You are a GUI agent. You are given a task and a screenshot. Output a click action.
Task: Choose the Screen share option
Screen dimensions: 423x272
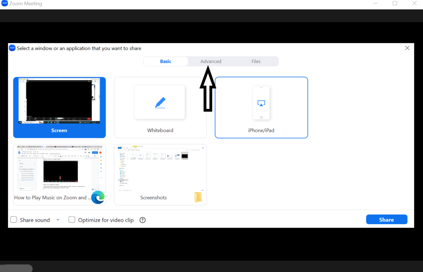pos(59,108)
